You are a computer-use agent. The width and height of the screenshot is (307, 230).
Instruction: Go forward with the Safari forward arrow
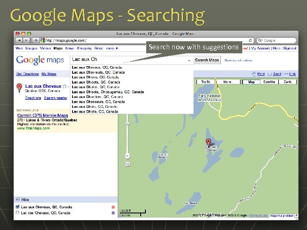pyautogui.click(x=26, y=40)
